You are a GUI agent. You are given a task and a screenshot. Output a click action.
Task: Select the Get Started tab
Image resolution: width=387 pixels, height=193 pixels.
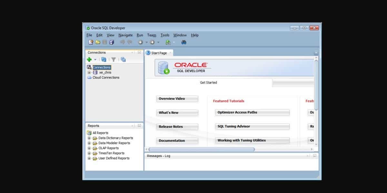[208, 83]
